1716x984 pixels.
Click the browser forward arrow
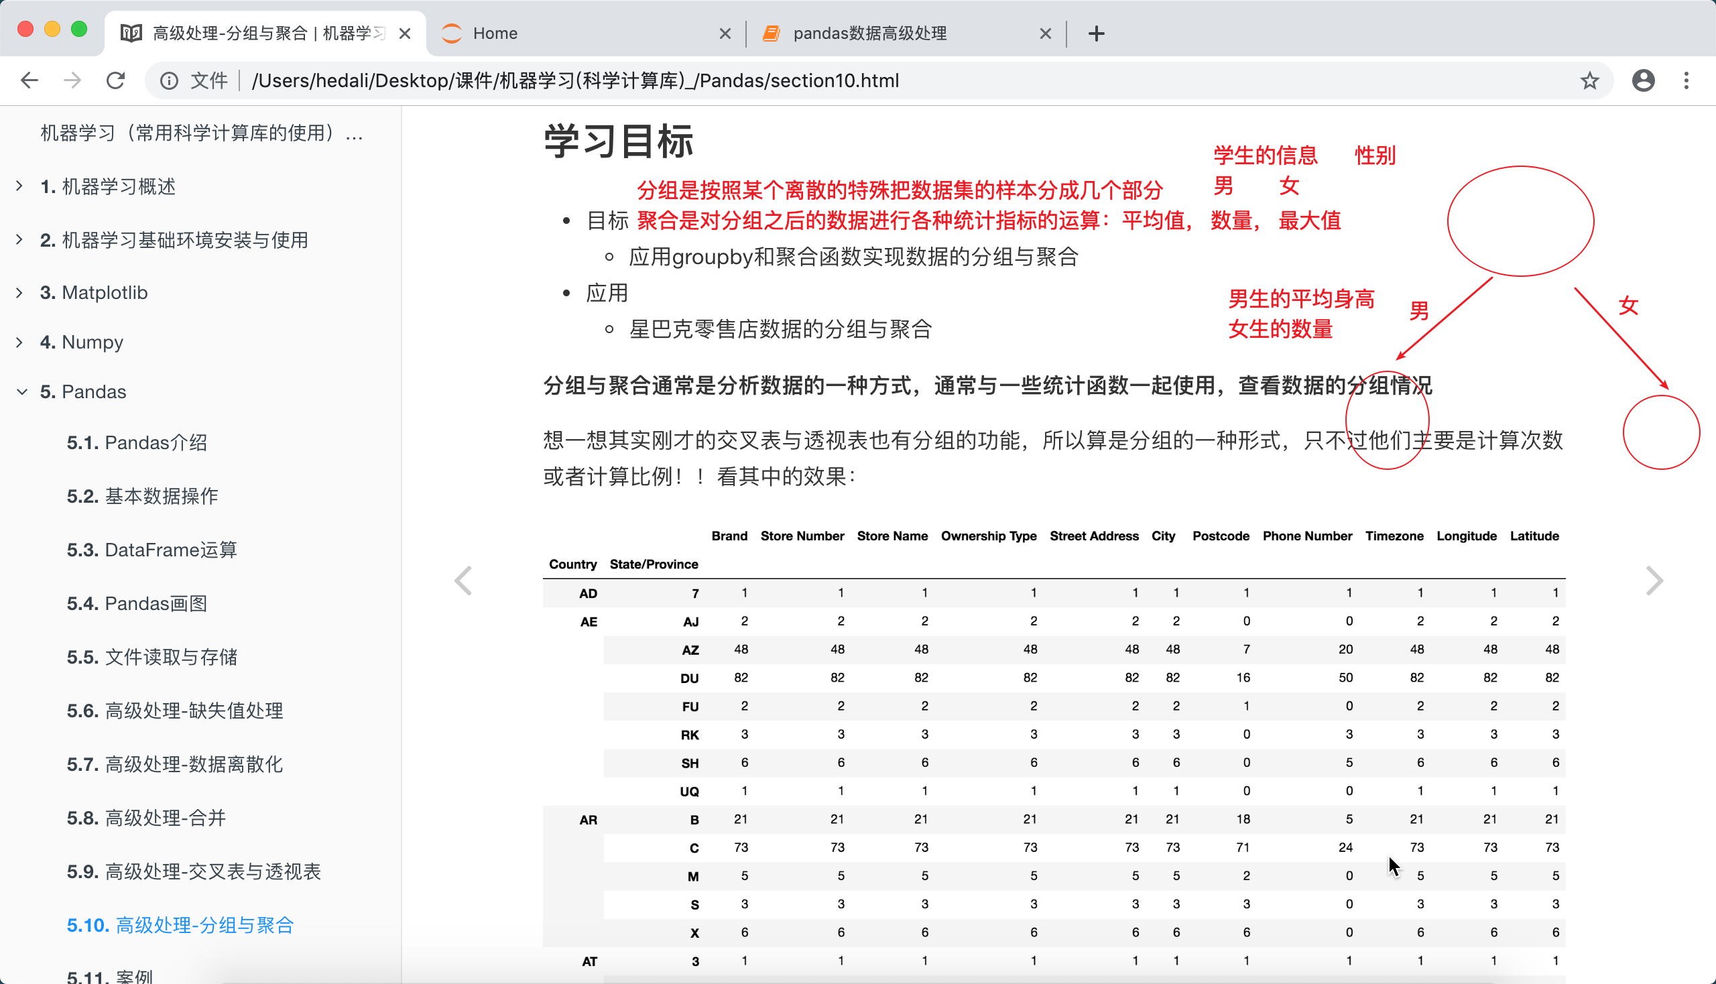point(72,80)
